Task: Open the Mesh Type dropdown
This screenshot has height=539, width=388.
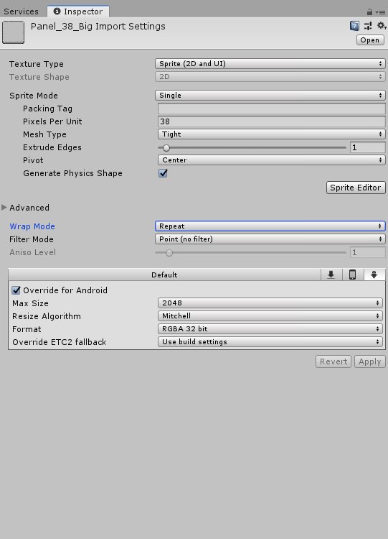Action: (271, 134)
